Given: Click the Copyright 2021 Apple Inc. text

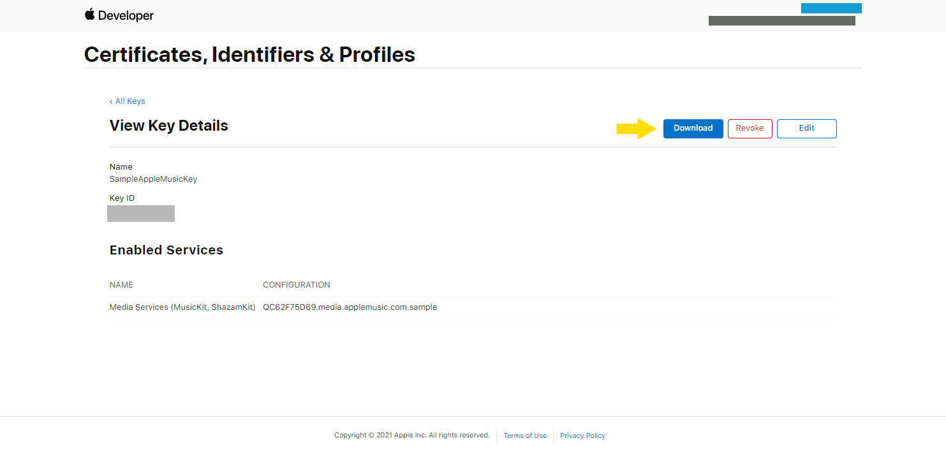Looking at the screenshot, I should click(x=411, y=435).
